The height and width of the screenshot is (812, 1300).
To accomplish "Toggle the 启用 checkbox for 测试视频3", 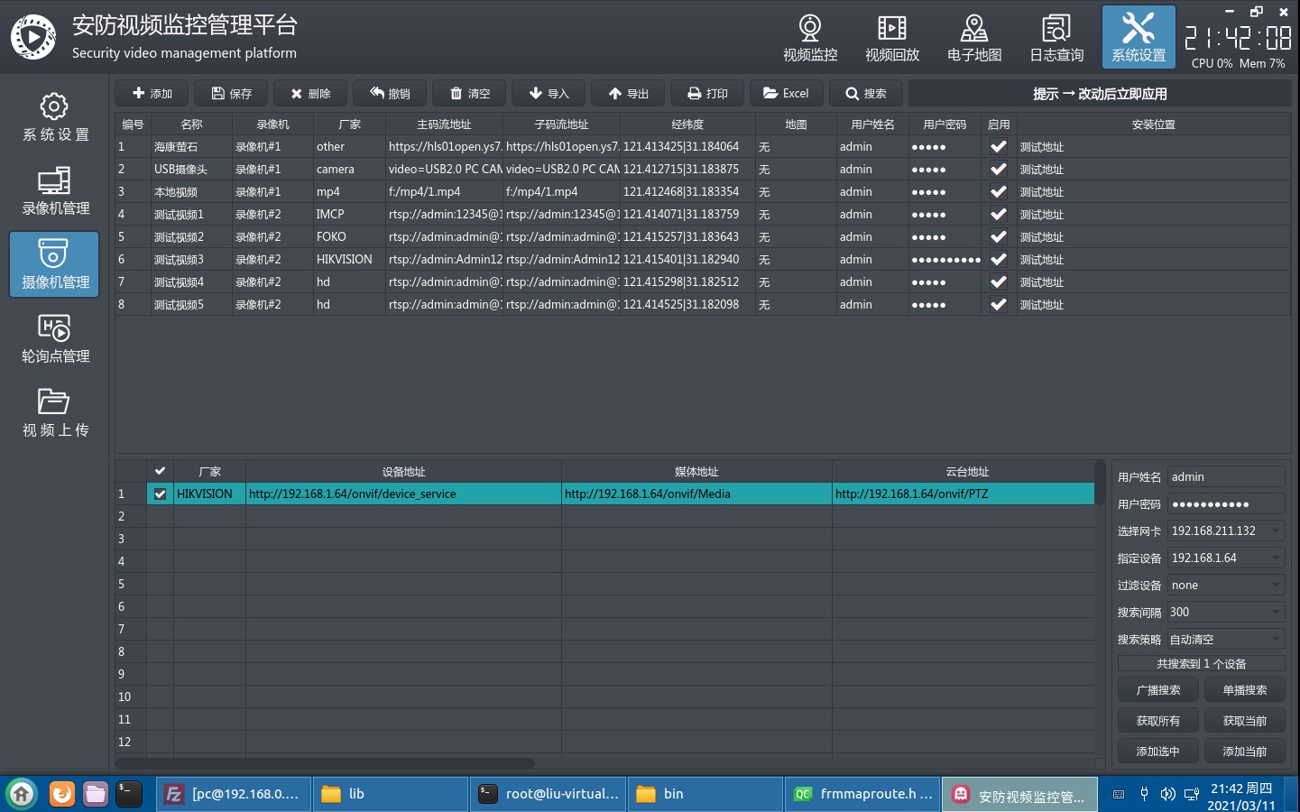I will click(x=998, y=259).
